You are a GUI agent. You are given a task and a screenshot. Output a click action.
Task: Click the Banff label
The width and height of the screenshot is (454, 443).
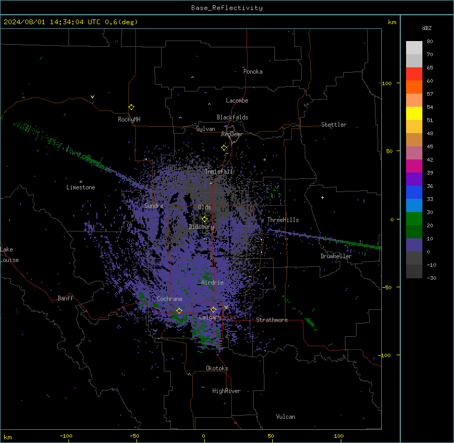[x=65, y=298]
